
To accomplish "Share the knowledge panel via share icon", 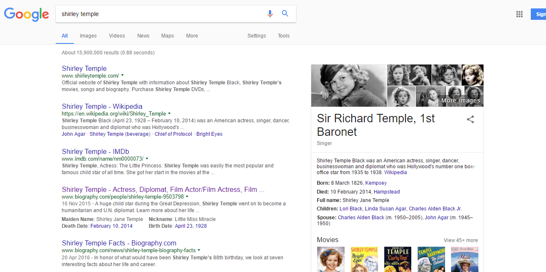I will coord(470,119).
